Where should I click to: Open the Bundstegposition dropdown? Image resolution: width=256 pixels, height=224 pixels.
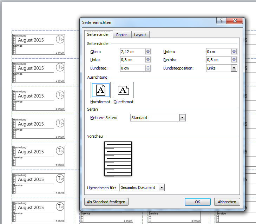[x=234, y=68]
